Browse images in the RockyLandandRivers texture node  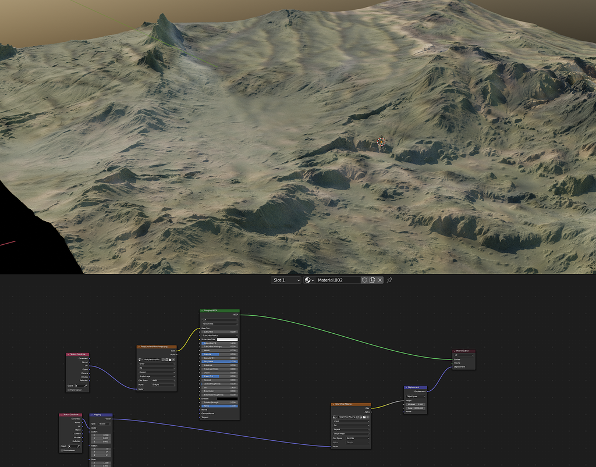click(x=141, y=359)
